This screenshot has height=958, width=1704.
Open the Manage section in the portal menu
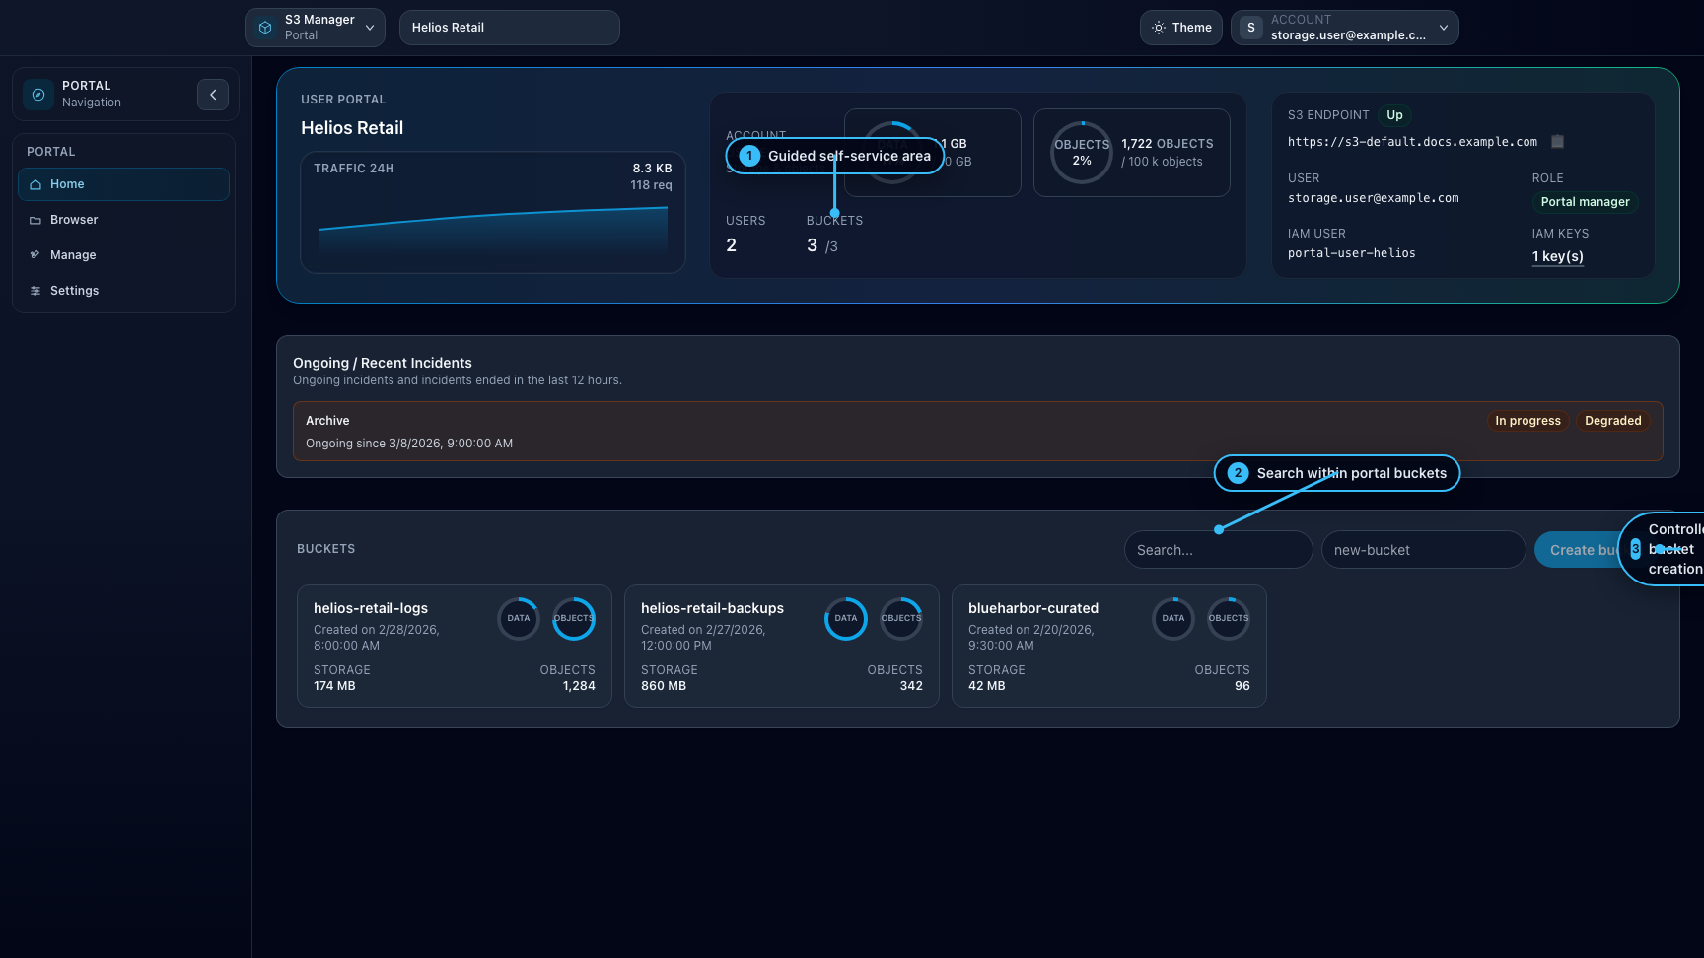click(72, 254)
